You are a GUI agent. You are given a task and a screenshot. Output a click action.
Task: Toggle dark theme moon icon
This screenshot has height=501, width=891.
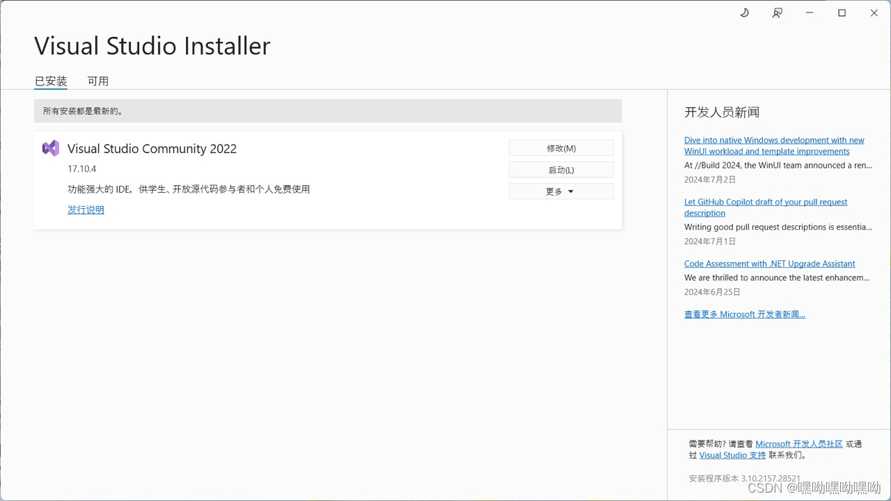point(744,13)
